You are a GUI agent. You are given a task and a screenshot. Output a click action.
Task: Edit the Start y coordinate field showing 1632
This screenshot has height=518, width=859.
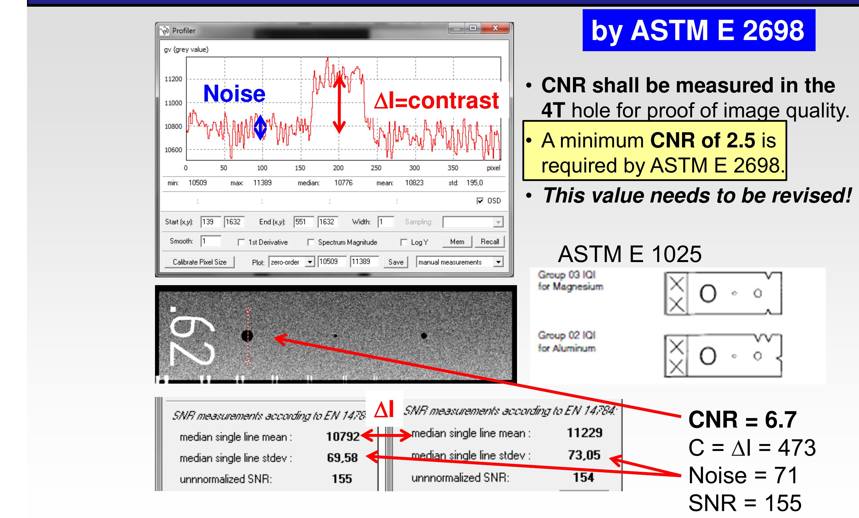click(235, 222)
